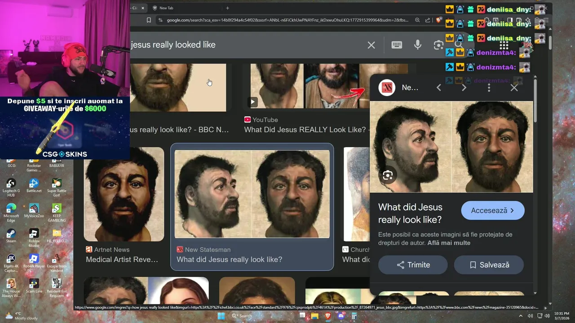
Task: Click the zoom magnifier icon in address bar
Action: point(417,20)
